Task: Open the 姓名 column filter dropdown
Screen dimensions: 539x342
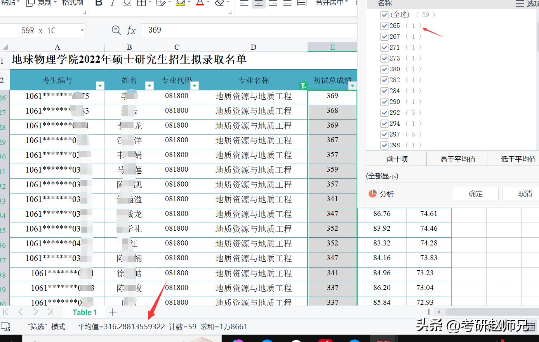Action: click(149, 86)
